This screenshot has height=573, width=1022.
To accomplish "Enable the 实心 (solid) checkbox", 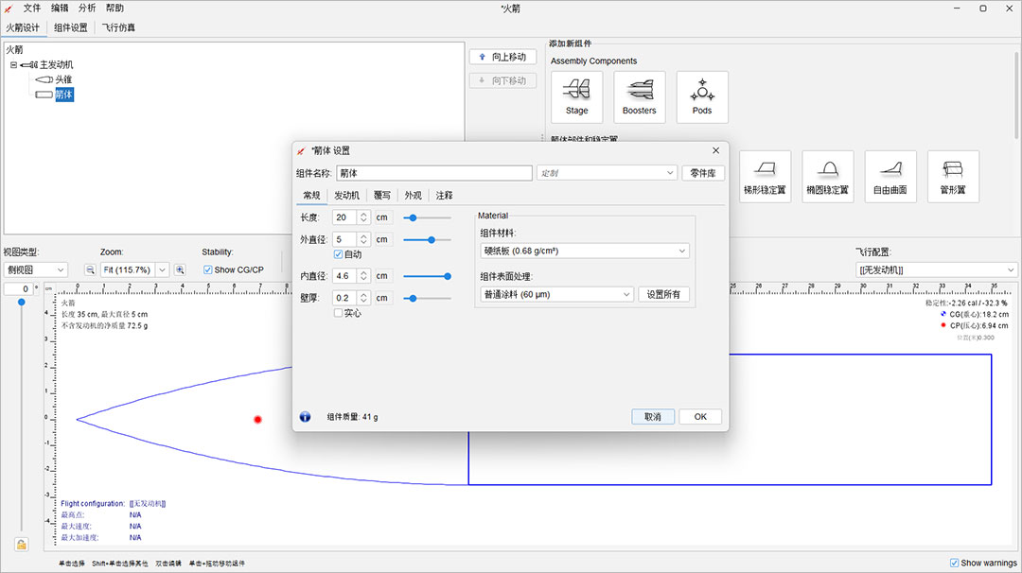I will pos(338,312).
